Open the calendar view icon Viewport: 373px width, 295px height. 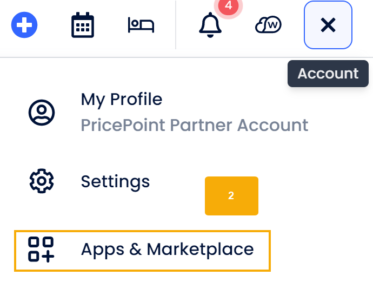pos(83,25)
